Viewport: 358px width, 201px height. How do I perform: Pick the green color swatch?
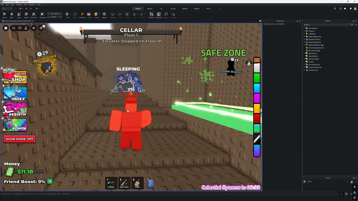257,78
